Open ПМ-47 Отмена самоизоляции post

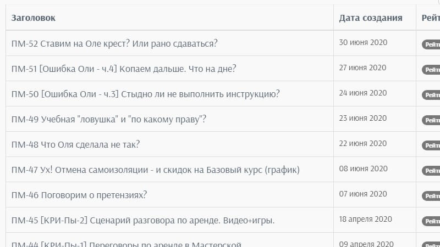(155, 170)
